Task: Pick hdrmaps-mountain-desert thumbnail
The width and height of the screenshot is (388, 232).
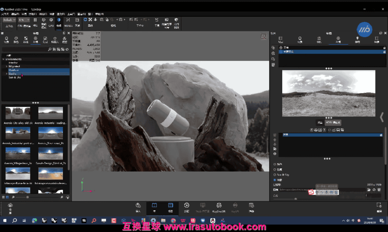Action: coord(50,174)
